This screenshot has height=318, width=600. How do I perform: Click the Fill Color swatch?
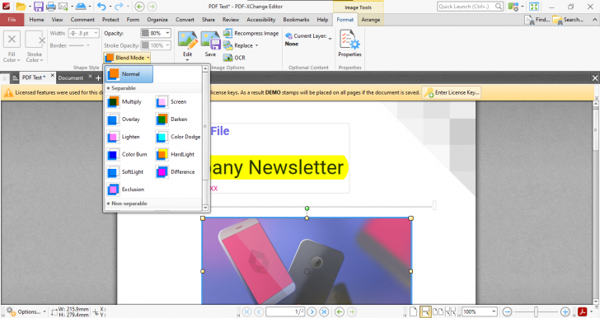[12, 40]
